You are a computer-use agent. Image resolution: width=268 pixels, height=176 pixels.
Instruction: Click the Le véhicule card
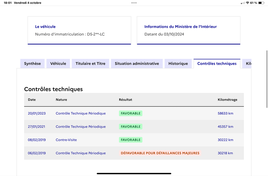(79, 30)
